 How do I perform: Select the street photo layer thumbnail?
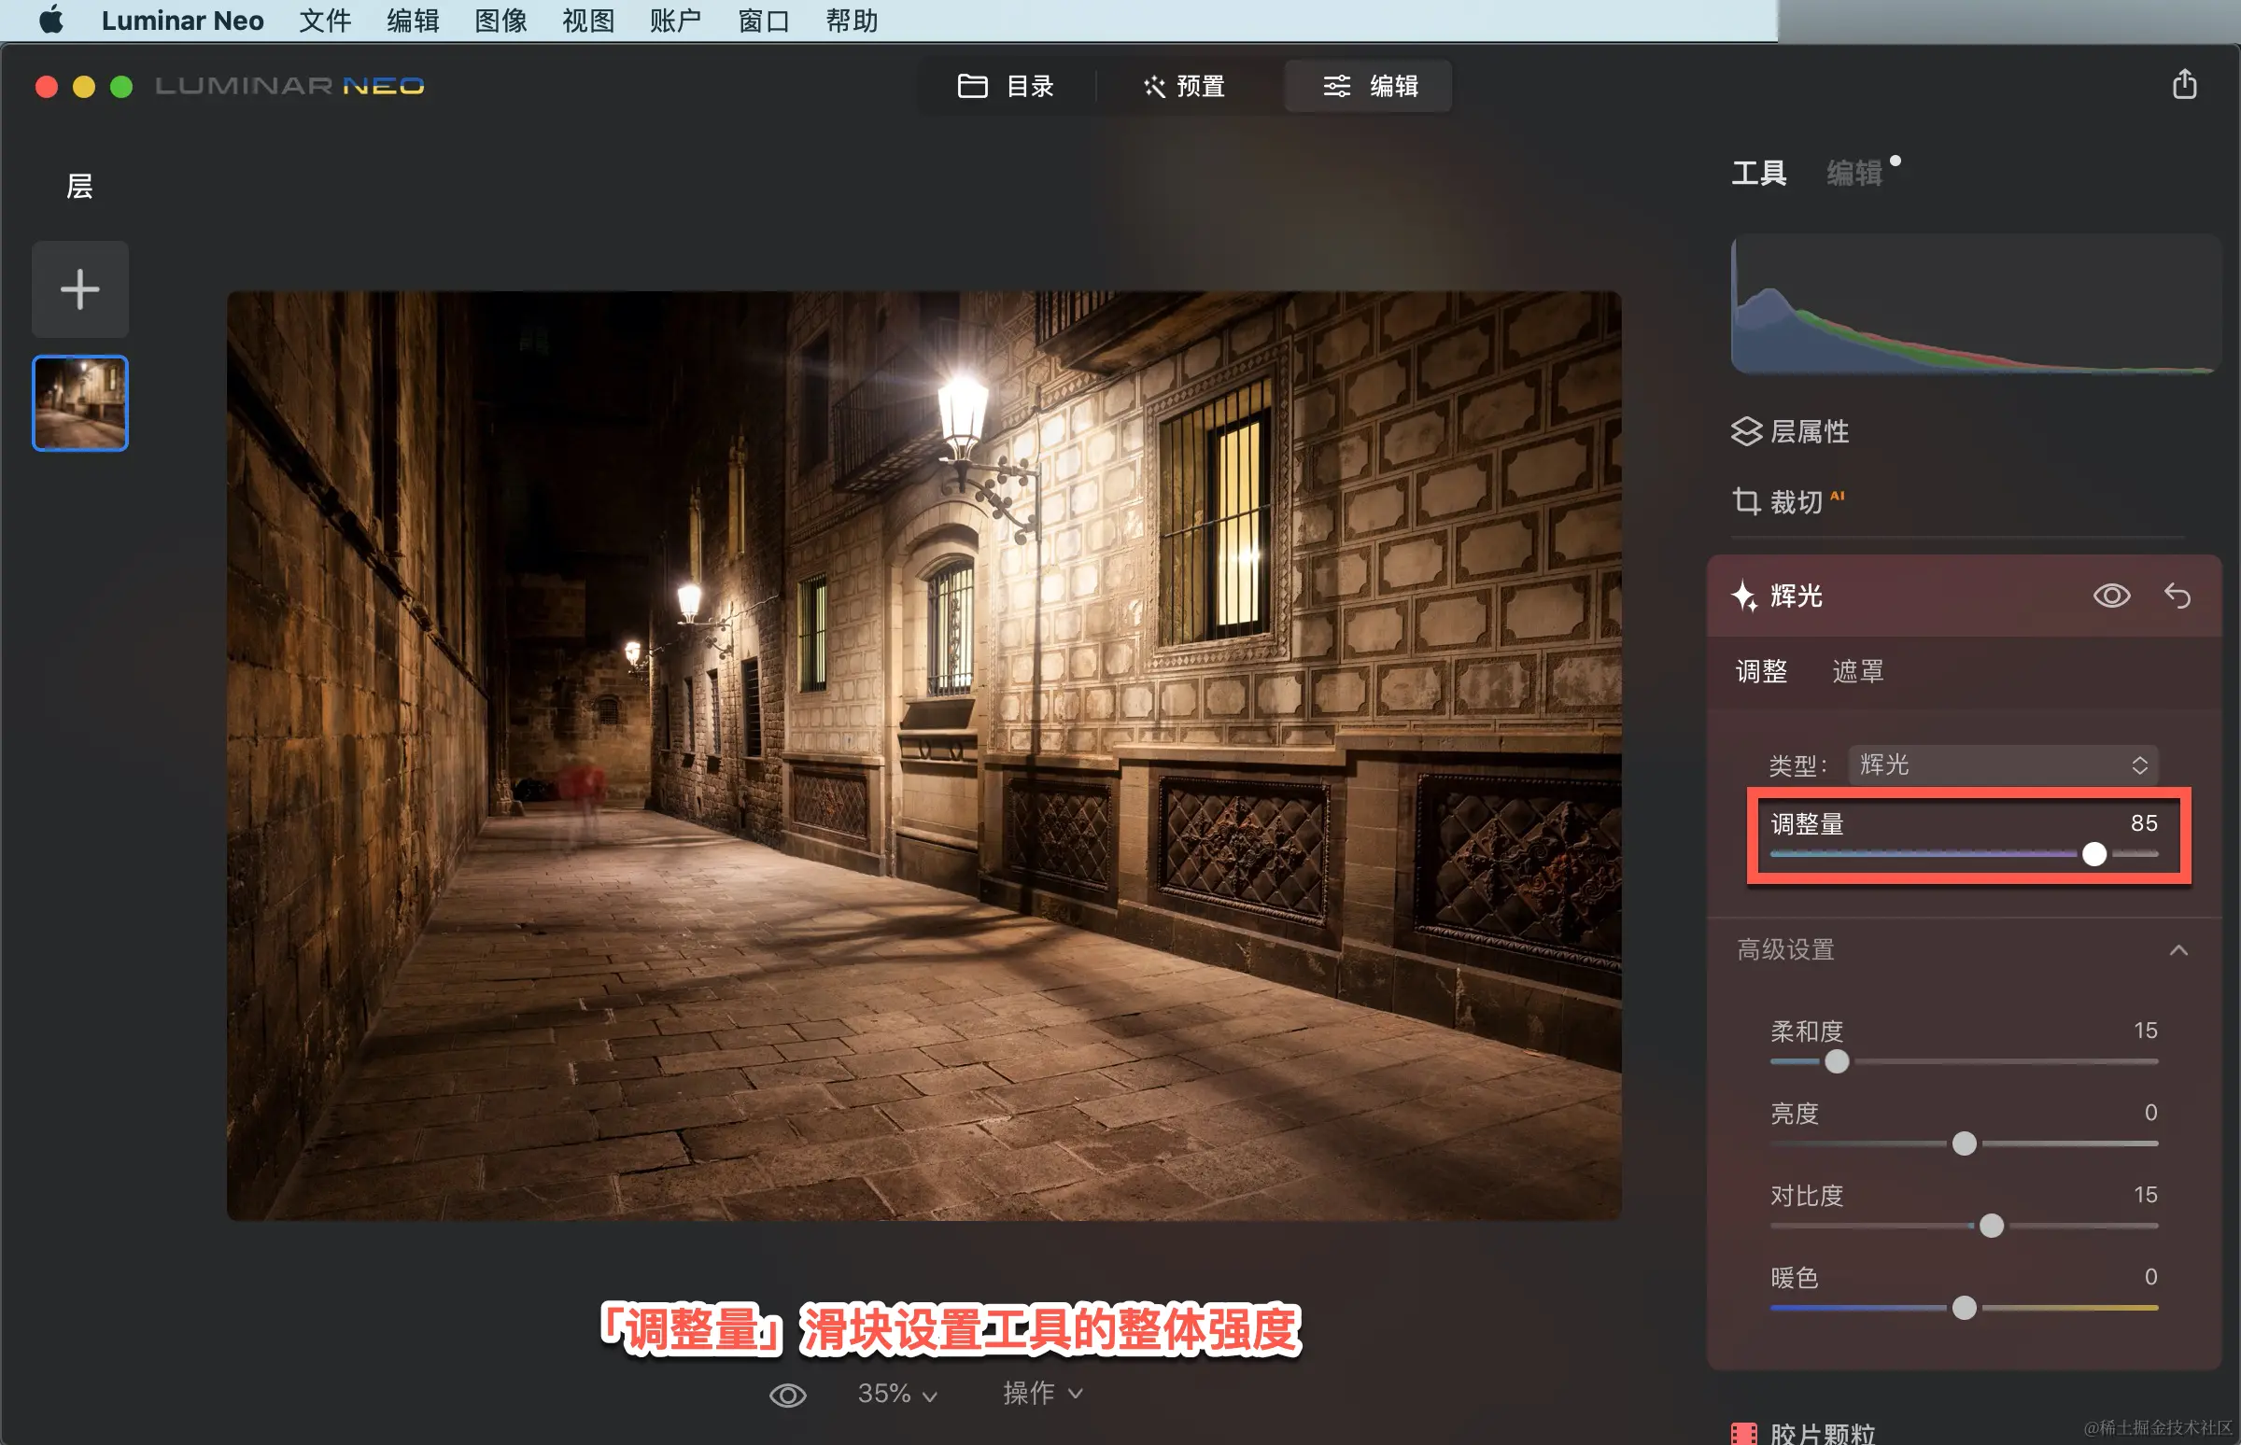coord(79,403)
